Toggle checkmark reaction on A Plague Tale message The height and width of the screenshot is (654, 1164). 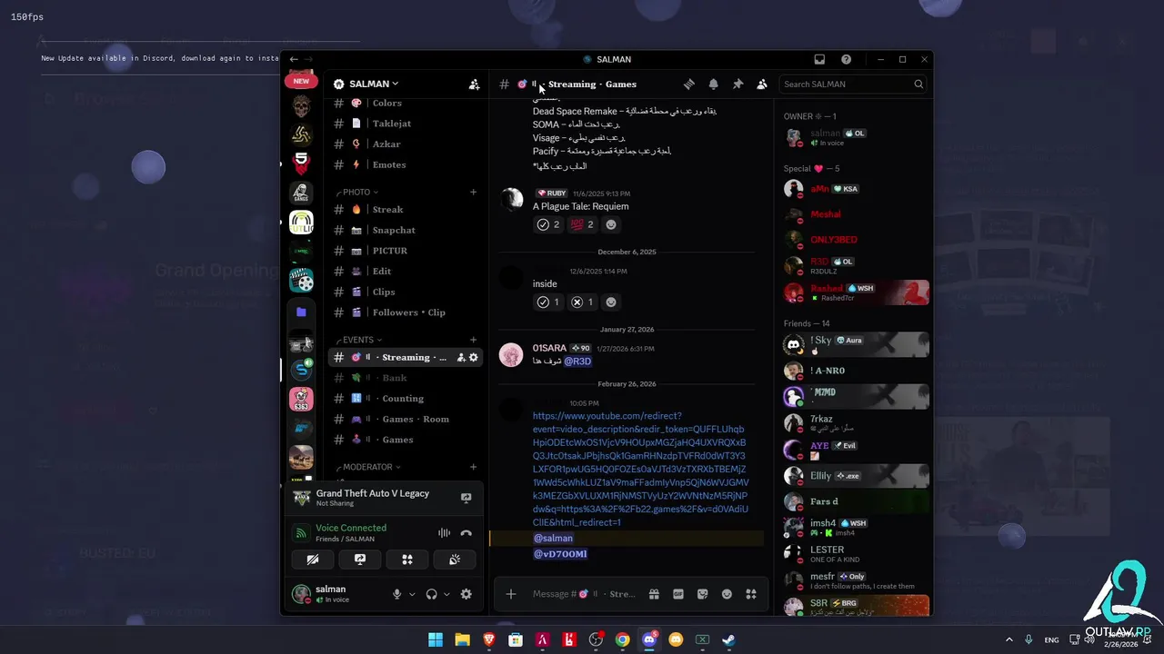point(548,224)
